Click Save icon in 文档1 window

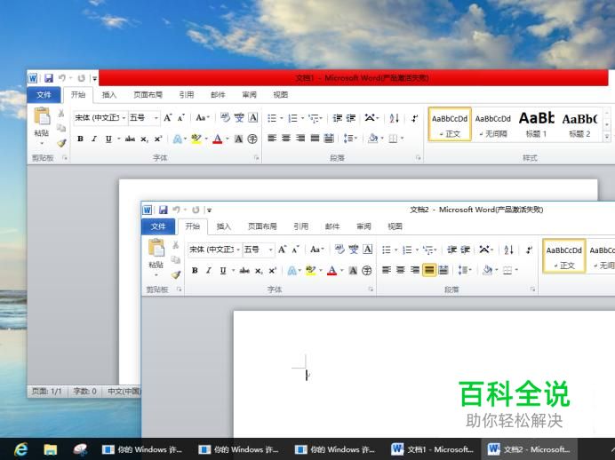(48, 78)
